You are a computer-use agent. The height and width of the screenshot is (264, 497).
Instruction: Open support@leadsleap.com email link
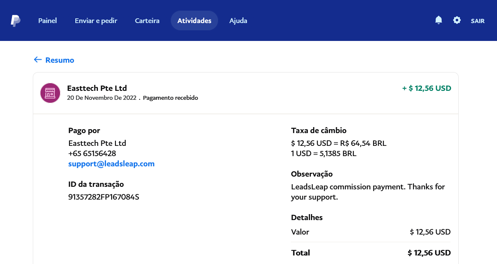coord(111,164)
